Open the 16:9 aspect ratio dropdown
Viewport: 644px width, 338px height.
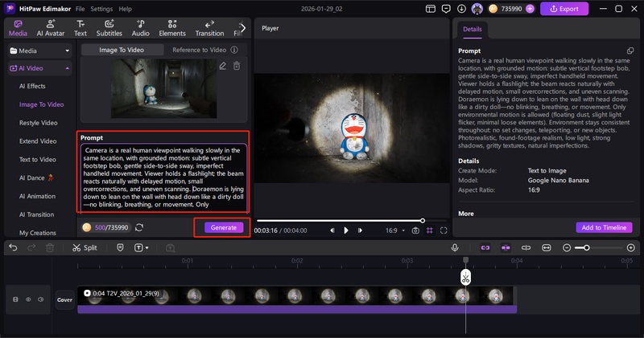coord(395,230)
